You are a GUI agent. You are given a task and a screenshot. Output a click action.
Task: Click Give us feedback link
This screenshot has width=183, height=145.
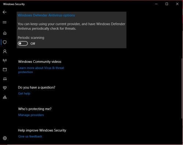(30, 136)
